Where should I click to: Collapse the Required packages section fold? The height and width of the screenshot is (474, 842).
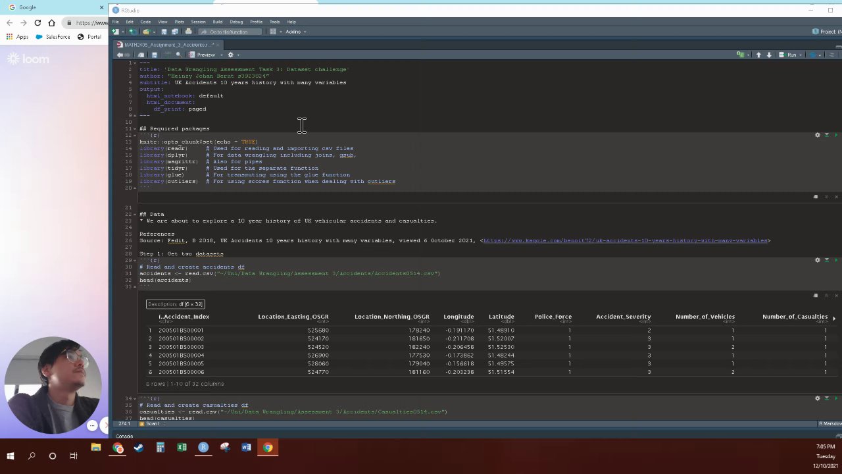coord(134,128)
